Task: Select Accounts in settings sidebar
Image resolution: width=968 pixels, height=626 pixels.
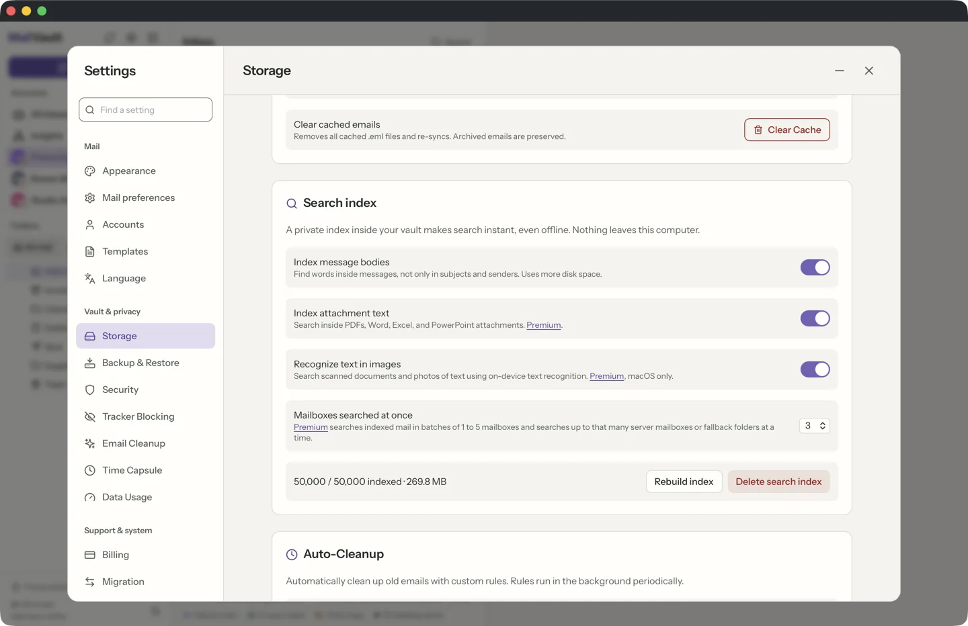Action: click(145, 225)
